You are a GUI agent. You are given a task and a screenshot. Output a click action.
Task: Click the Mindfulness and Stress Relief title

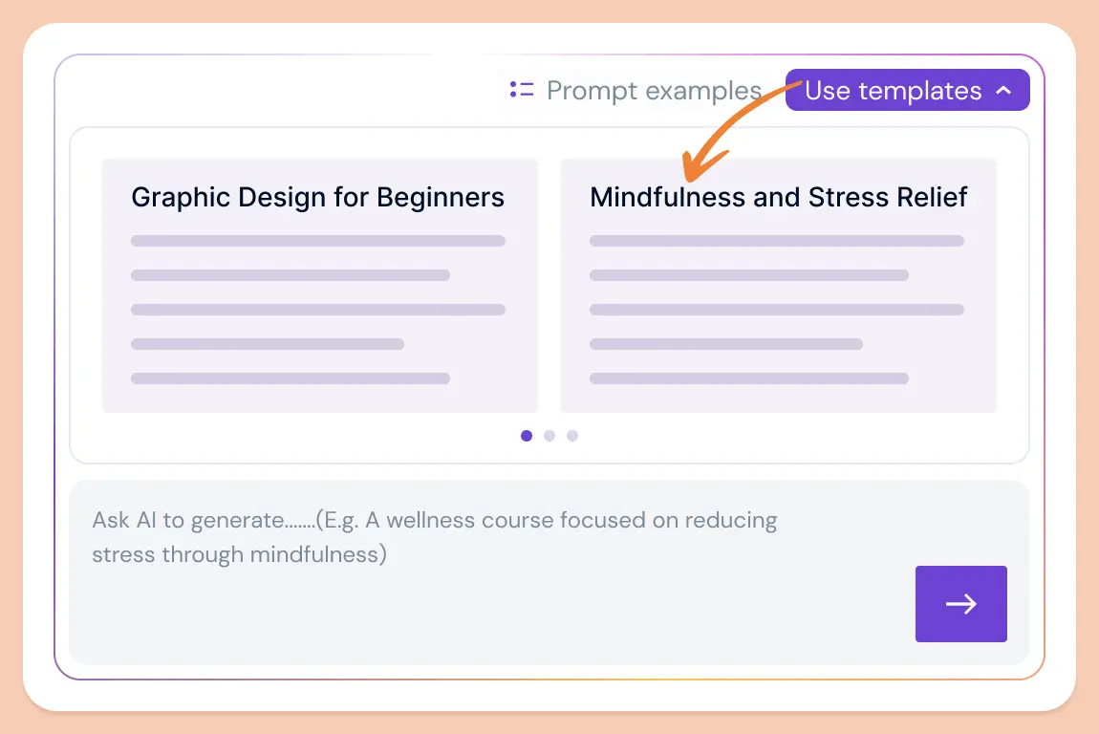point(778,198)
